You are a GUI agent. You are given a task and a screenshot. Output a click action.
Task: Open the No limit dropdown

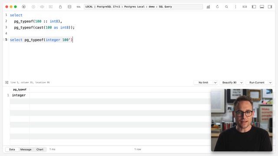point(205,83)
